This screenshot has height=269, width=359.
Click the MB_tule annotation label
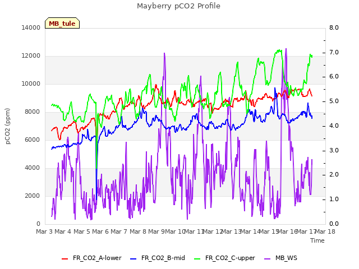[x=62, y=24]
